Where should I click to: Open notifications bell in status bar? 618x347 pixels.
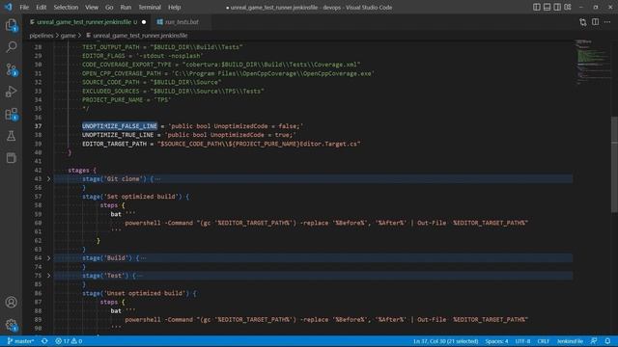tap(607, 341)
